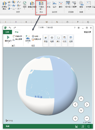
Task: Select the radar chart icon
Action: point(18,8)
